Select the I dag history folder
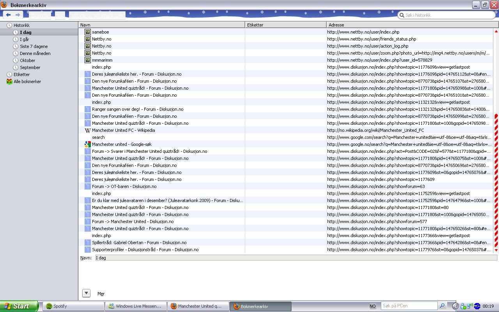Image resolution: width=499 pixels, height=312 pixels. click(26, 32)
